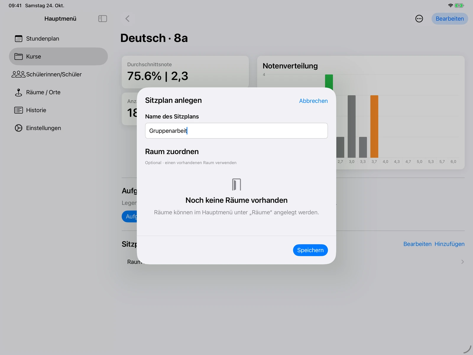The height and width of the screenshot is (355, 473).
Task: Click the Sitzplan anlegen dialog title
Action: (173, 100)
